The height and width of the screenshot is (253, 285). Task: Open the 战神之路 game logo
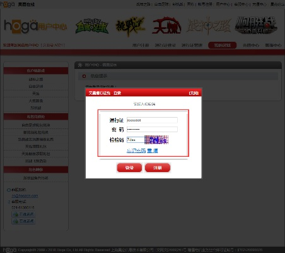(209, 26)
